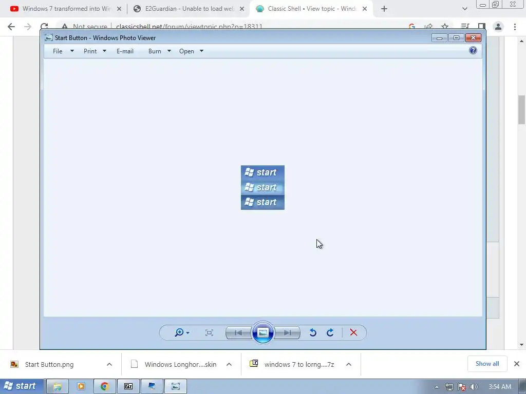Image resolution: width=526 pixels, height=394 pixels.
Task: Open 7-Zip taskbar icon
Action: pos(128,386)
